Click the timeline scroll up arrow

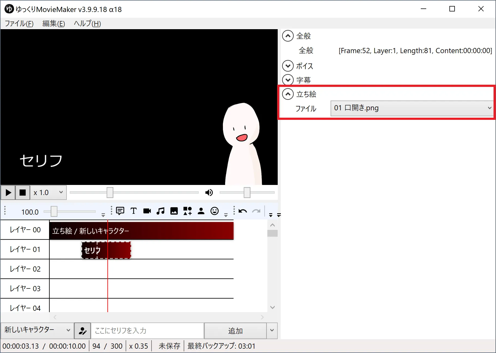(x=272, y=225)
